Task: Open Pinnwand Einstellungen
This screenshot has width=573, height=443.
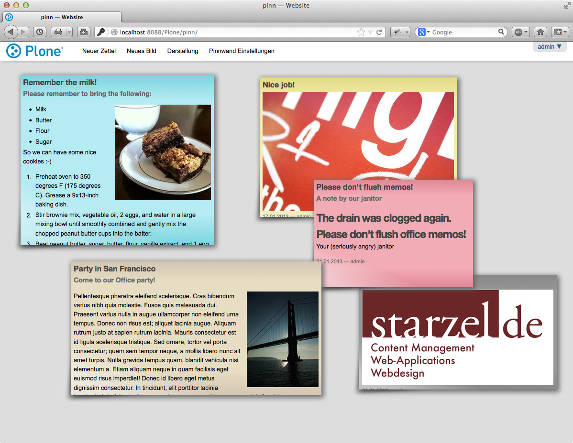Action: click(242, 51)
